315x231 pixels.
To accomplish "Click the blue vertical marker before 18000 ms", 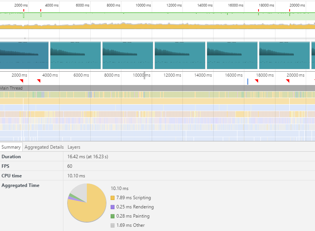I will tap(248, 81).
